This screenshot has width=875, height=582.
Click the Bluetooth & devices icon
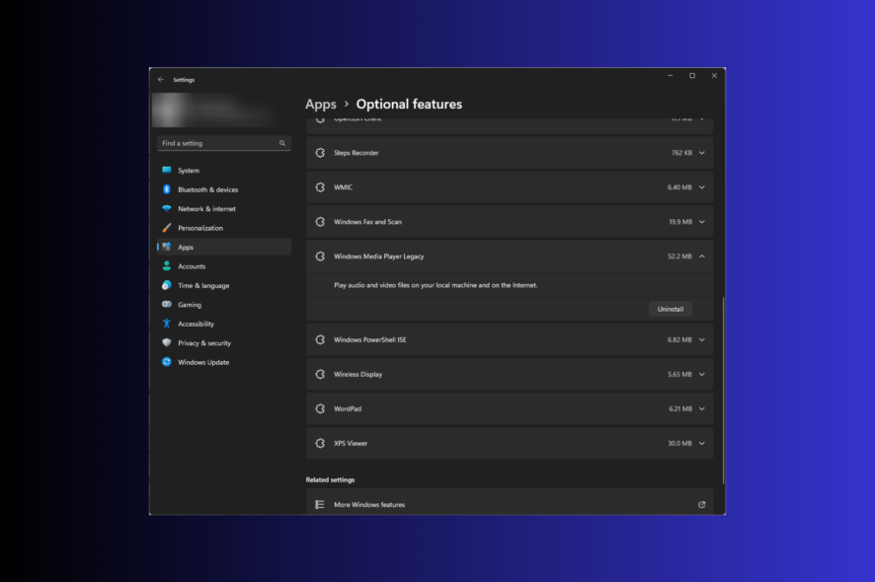pyautogui.click(x=166, y=189)
